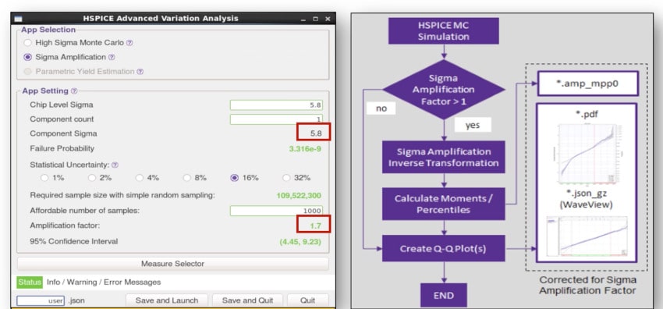The height and width of the screenshot is (309, 663).
Task: Select High Sigma Monte Carlo radio button
Action: (x=27, y=43)
